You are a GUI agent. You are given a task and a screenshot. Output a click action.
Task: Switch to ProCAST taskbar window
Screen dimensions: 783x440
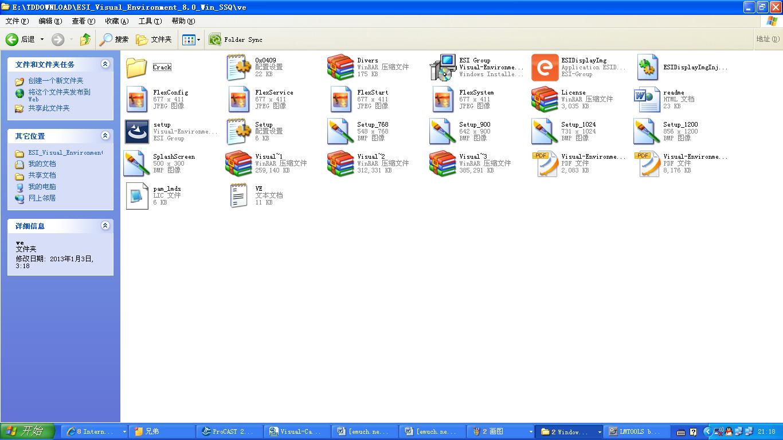click(x=229, y=432)
